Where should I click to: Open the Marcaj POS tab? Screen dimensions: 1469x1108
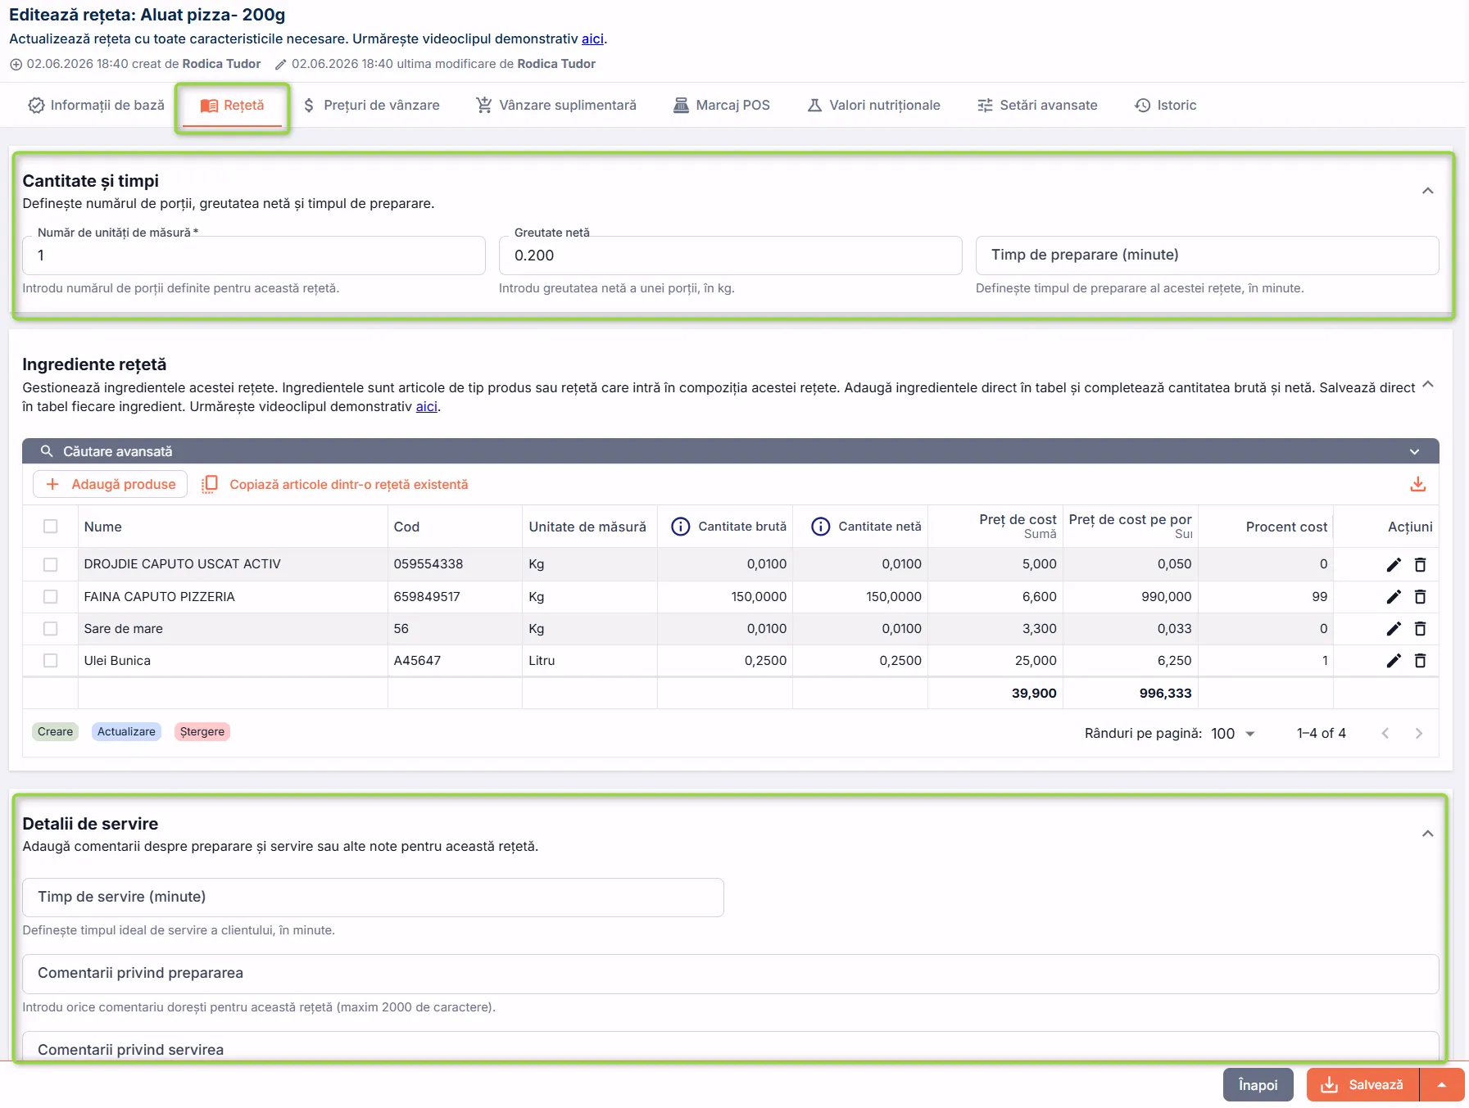(x=722, y=105)
